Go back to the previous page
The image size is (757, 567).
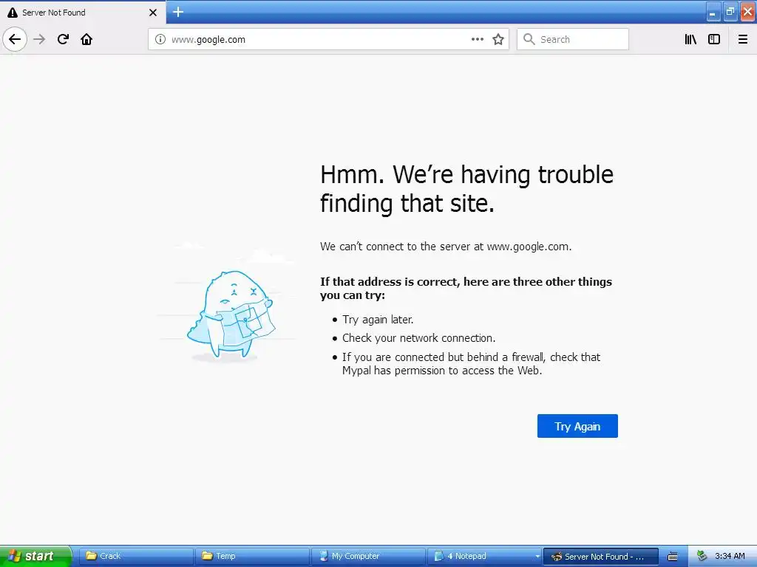coord(15,39)
